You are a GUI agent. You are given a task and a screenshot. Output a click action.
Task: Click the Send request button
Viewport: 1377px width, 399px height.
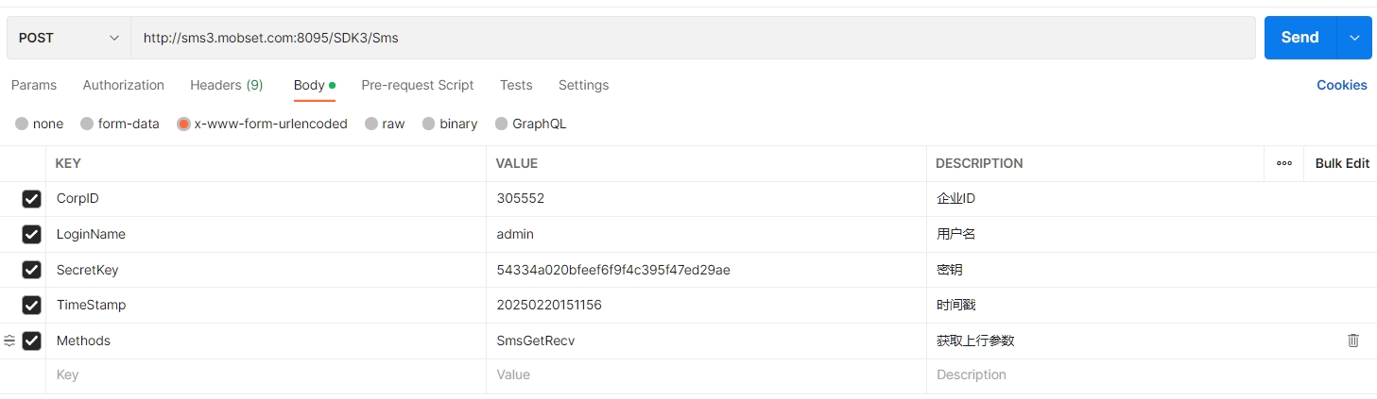click(x=1300, y=38)
